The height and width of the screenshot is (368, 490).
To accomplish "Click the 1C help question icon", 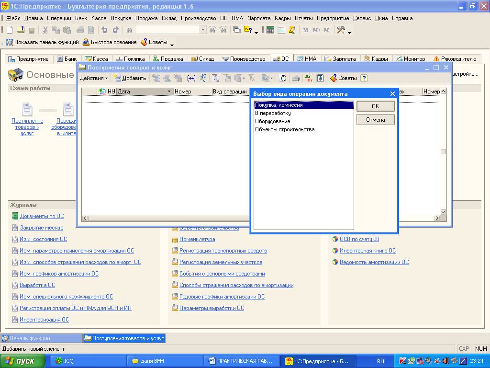I will click(248, 30).
